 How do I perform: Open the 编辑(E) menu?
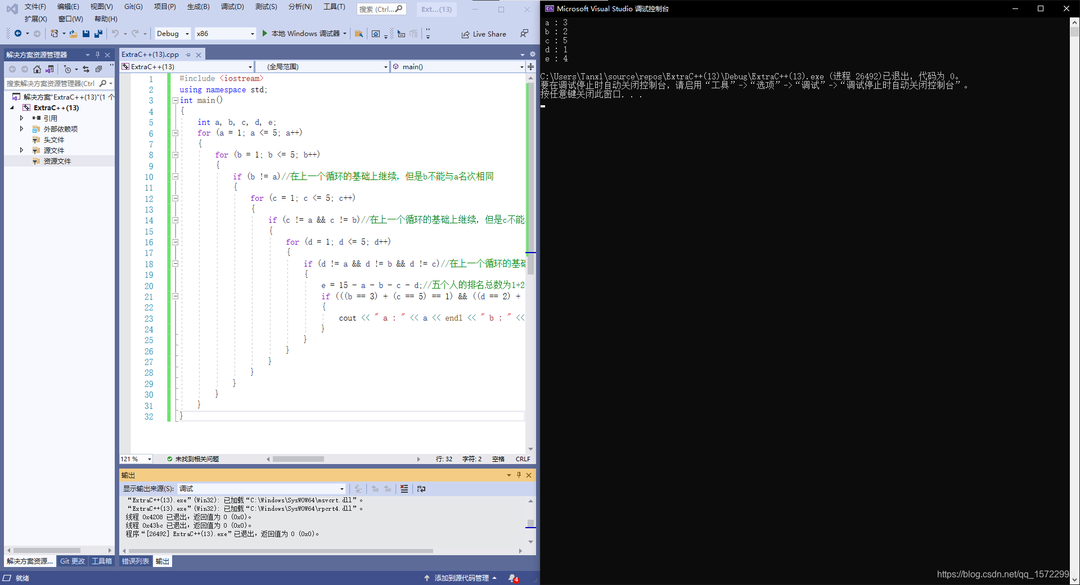tap(68, 7)
